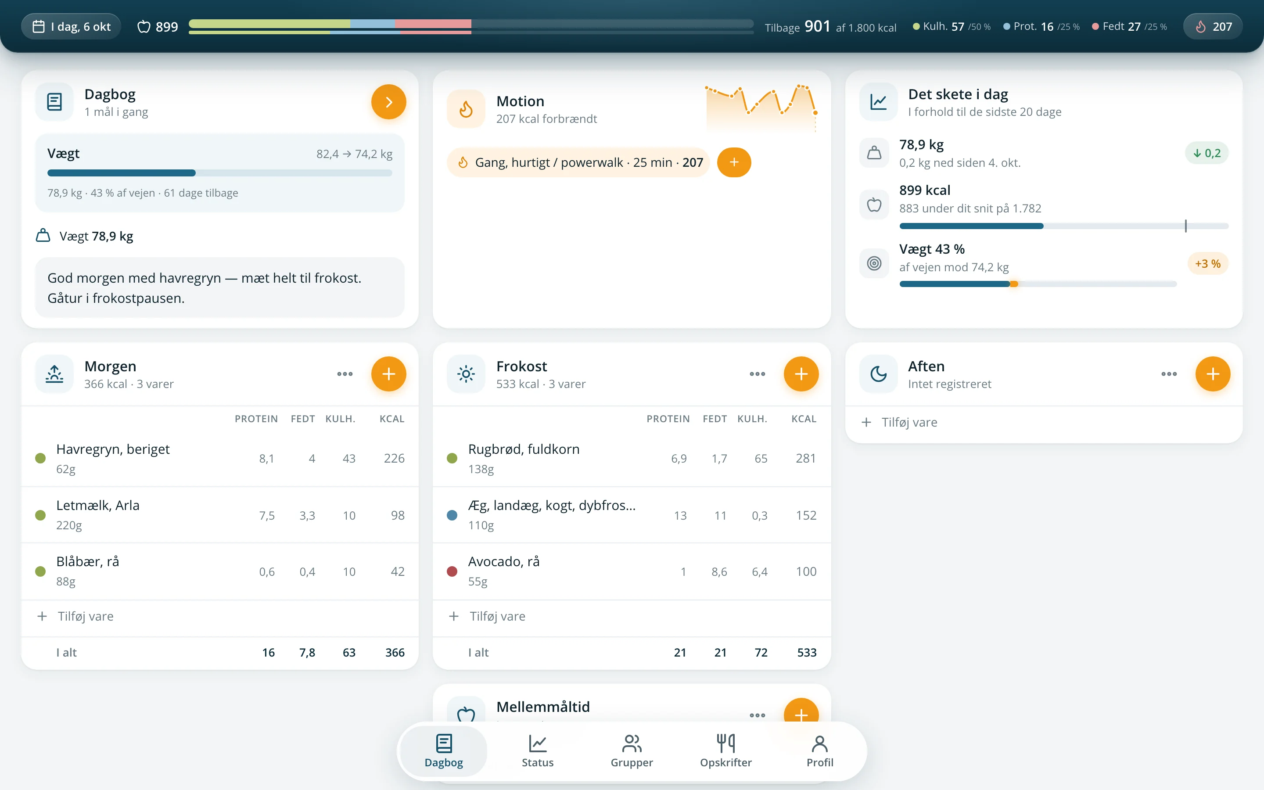
Task: Click the Motion flame icon
Action: coord(466,109)
